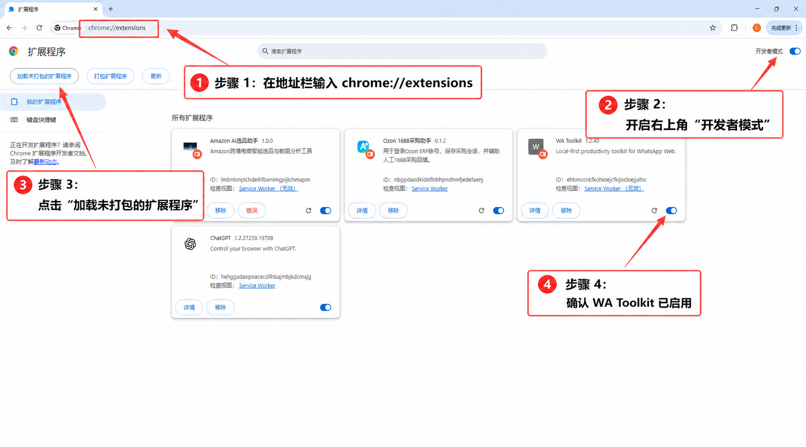This screenshot has width=806, height=447.
Task: Click the 更新 button
Action: click(156, 76)
